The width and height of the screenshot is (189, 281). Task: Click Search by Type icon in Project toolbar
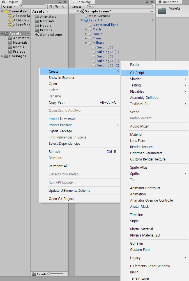coord(51,6)
